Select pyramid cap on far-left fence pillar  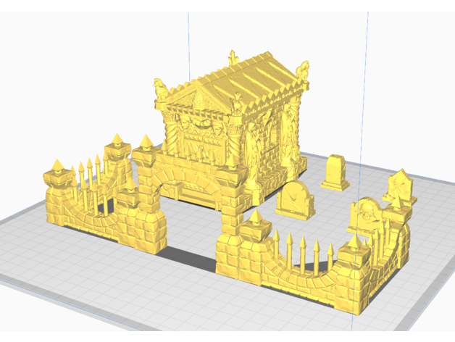(56, 166)
